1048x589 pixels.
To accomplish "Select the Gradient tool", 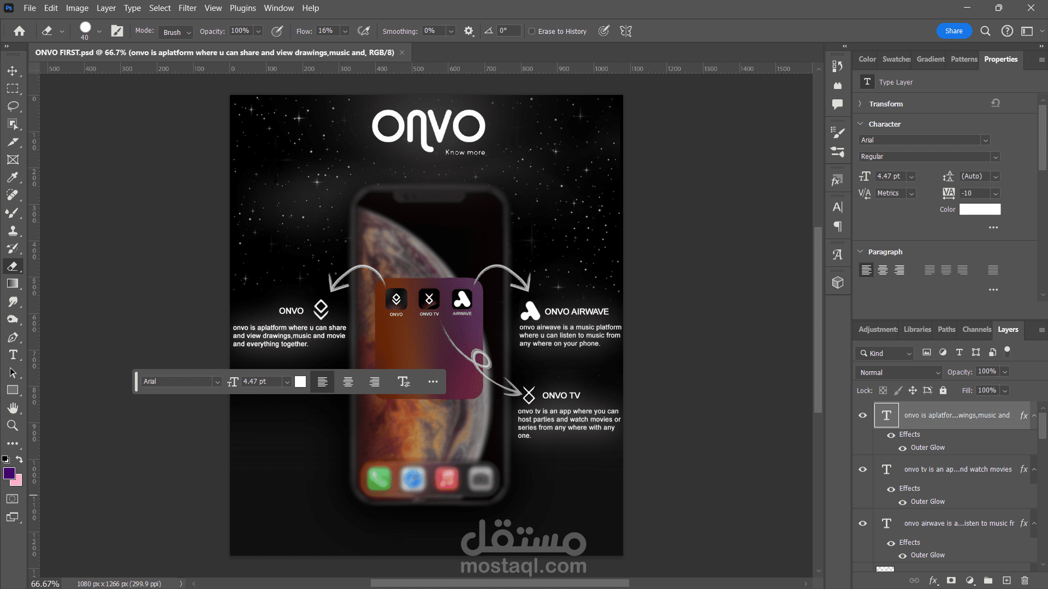I will point(13,284).
